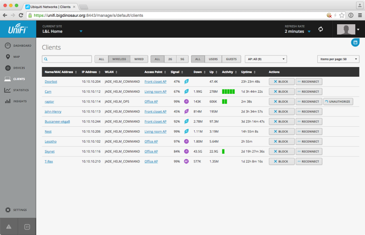Open the Skynet client link
This screenshot has width=365, height=235.
[50, 152]
